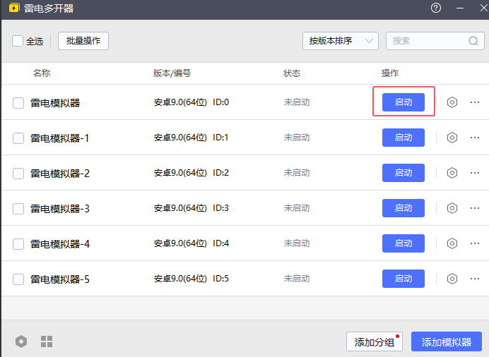The width and height of the screenshot is (489, 357).
Task: Check the box for 雷电模拟器-3
Action: click(18, 209)
